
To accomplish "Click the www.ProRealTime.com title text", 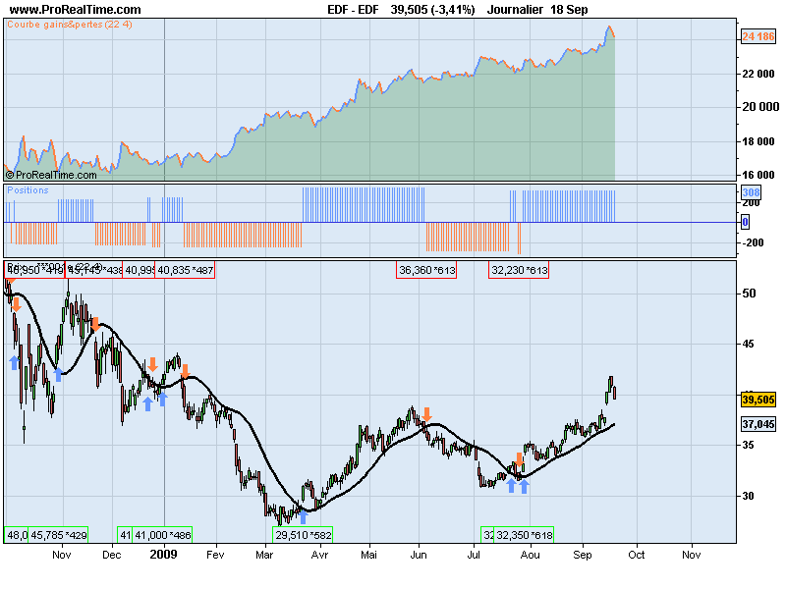I will tap(76, 10).
